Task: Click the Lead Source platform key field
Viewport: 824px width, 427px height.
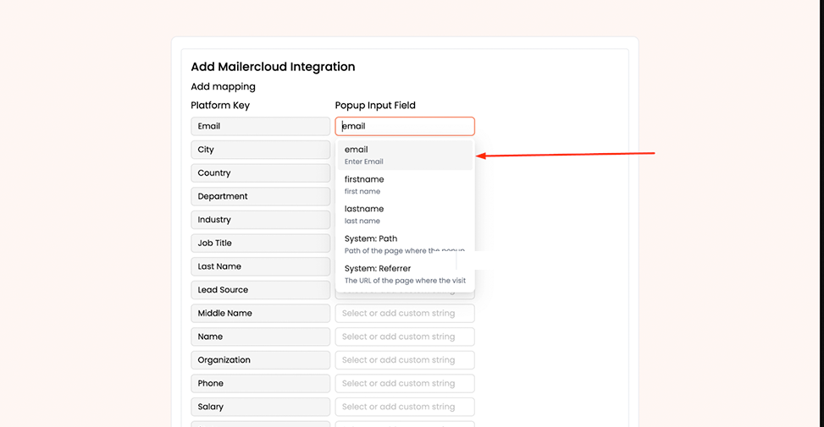Action: [x=261, y=289]
